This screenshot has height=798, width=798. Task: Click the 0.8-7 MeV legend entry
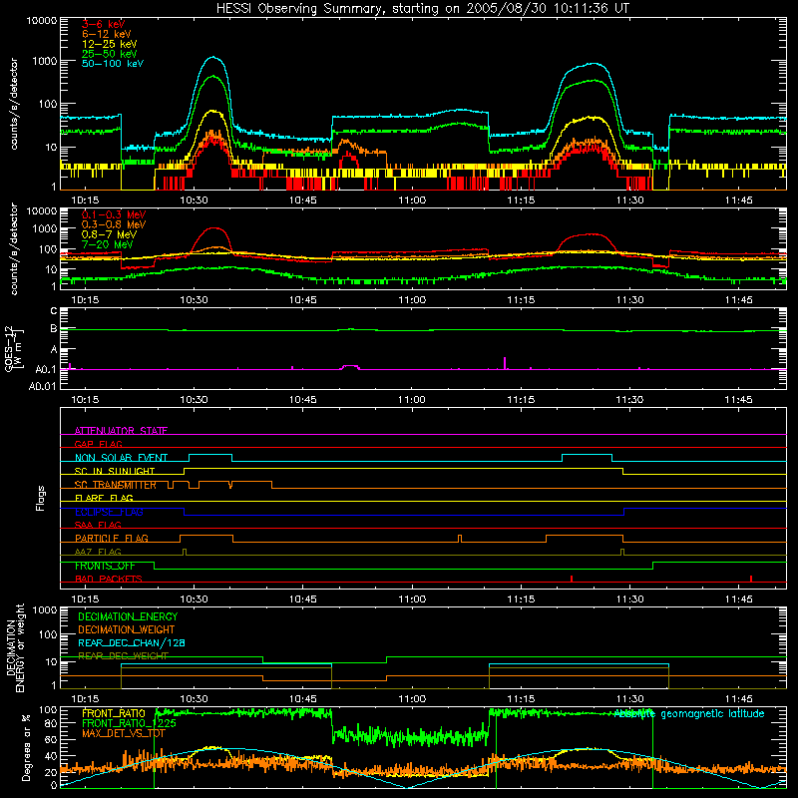(109, 234)
